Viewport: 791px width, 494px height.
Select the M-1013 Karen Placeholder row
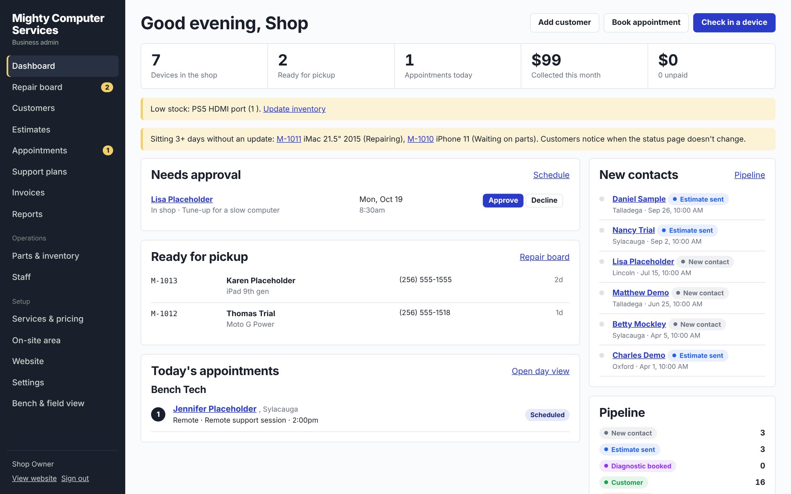click(360, 286)
